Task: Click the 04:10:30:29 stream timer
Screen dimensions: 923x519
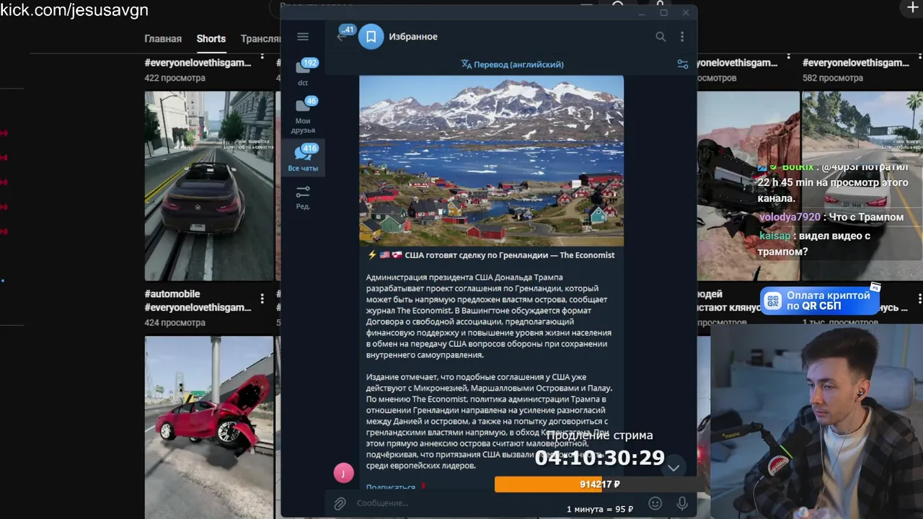Action: (599, 458)
